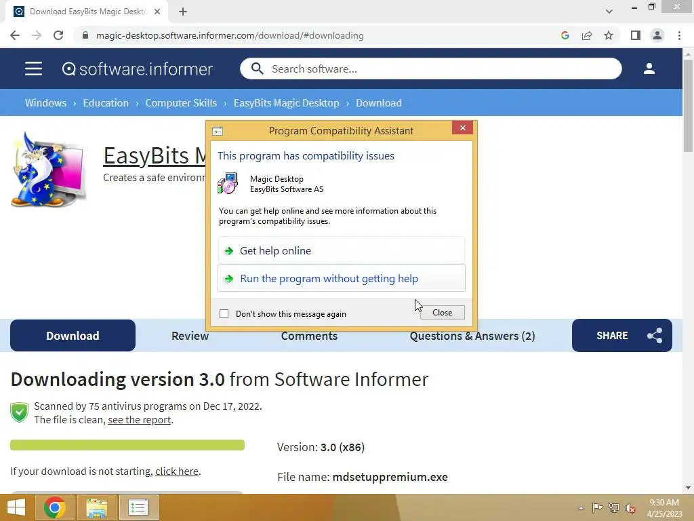This screenshot has width=694, height=521.
Task: Click the Download breadcrumb
Action: point(379,103)
